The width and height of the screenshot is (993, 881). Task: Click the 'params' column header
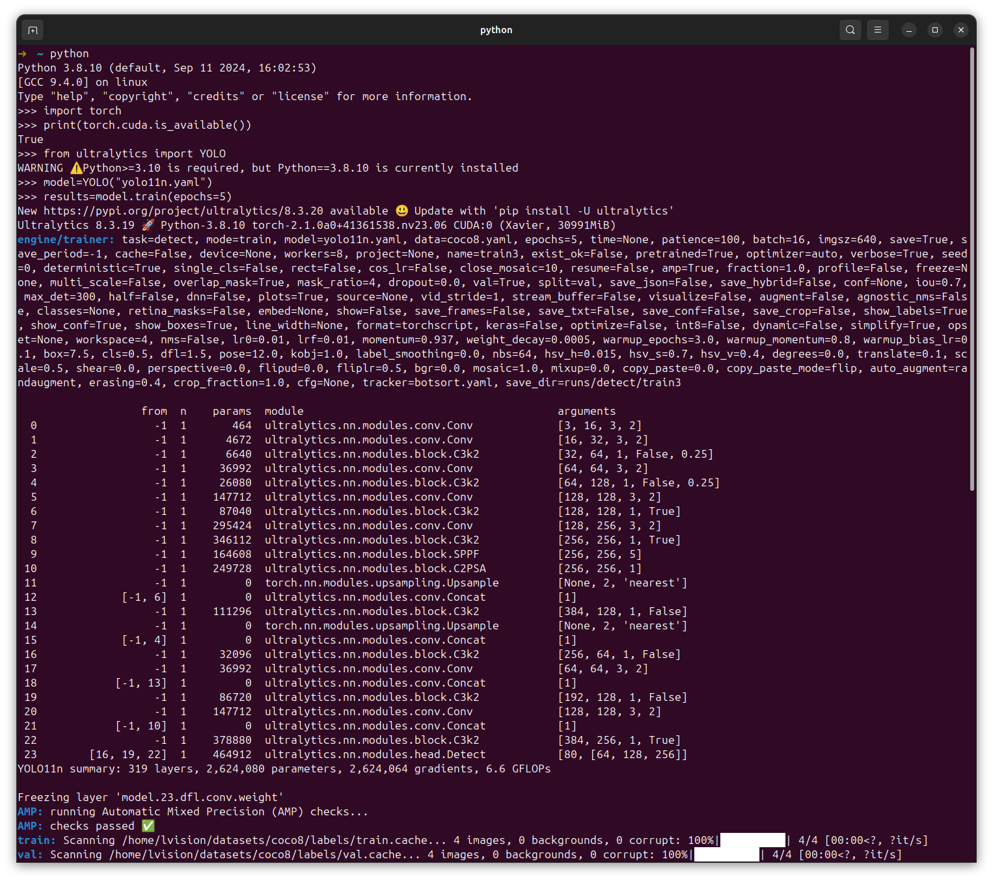tap(232, 411)
